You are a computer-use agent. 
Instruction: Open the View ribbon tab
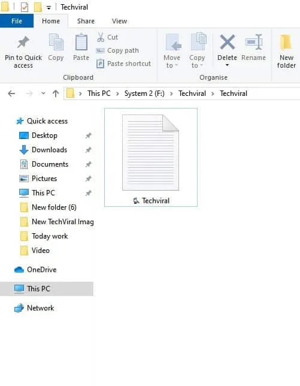(x=120, y=21)
